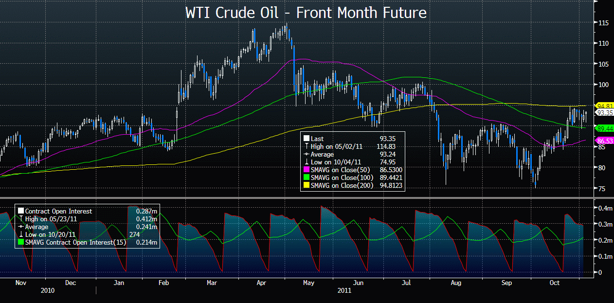Viewport: 614px width, 303px height.
Task: Click the green SMAVG on Close(100) swatch
Action: click(306, 177)
